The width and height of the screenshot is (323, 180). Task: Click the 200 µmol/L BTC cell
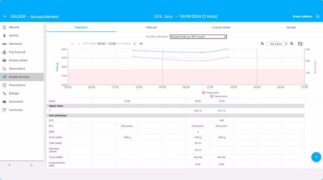(x=198, y=126)
